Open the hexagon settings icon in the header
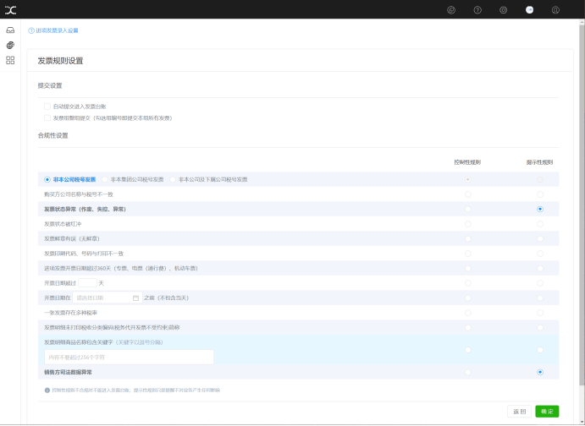The height and width of the screenshot is (426, 585). (503, 10)
